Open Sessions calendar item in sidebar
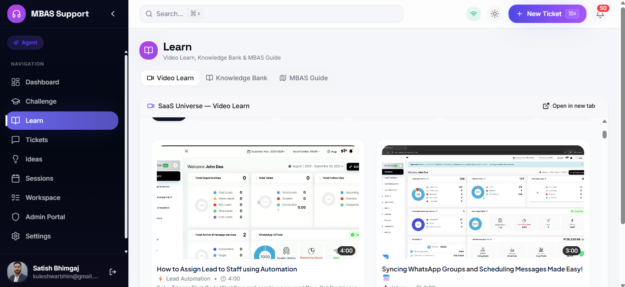The image size is (625, 287). [x=62, y=178]
